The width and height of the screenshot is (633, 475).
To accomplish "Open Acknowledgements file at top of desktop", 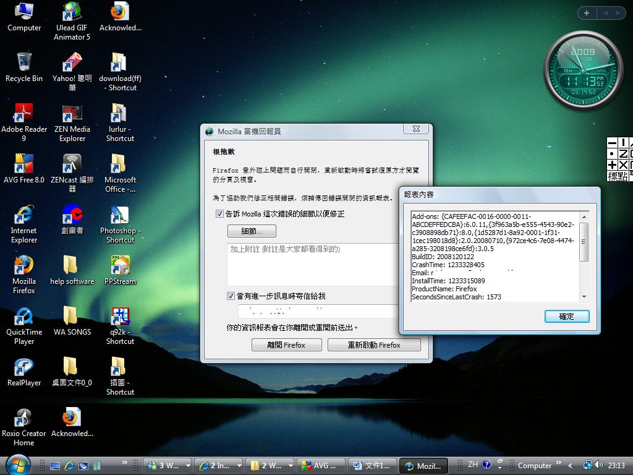I will 120,17.
